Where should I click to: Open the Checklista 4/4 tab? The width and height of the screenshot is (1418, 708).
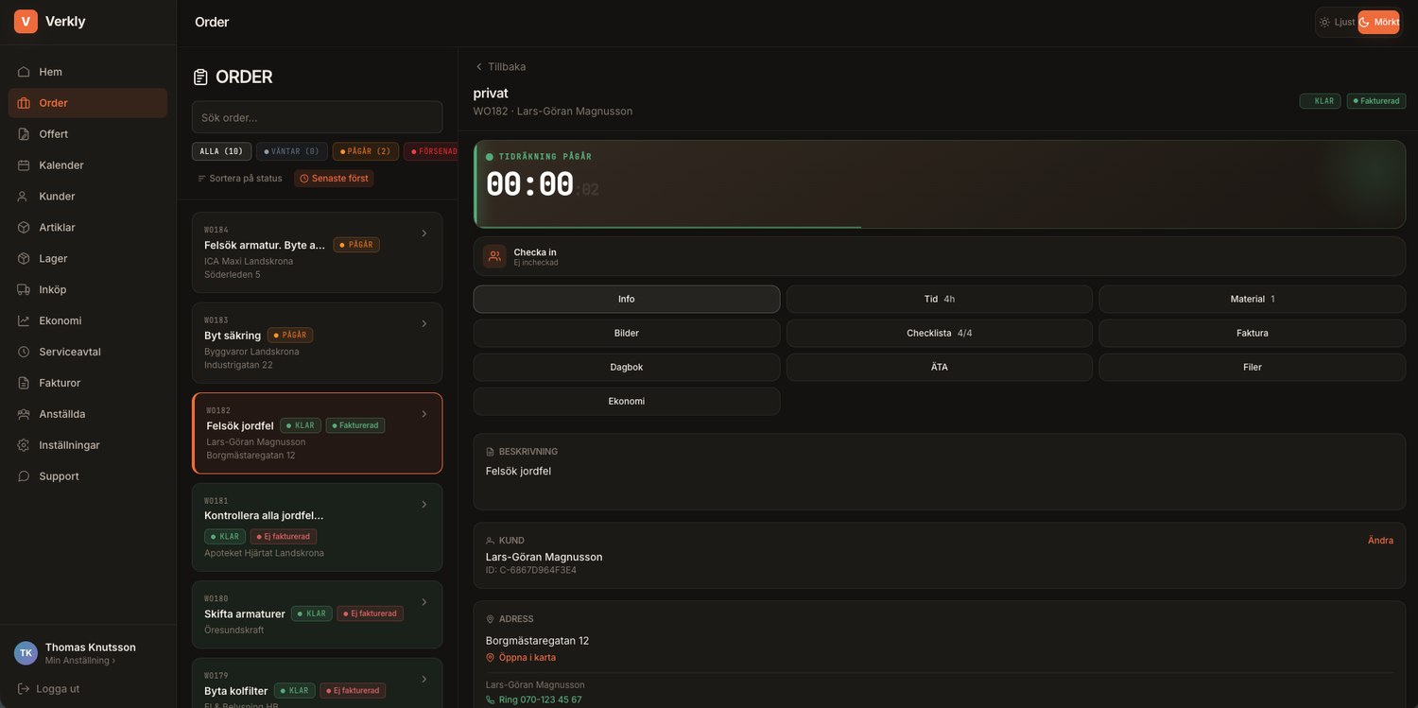pos(940,334)
